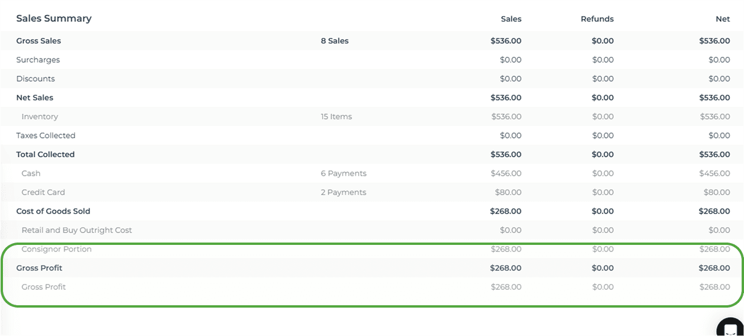The height and width of the screenshot is (336, 744).
Task: Select the 8 Sales count
Action: coord(334,41)
